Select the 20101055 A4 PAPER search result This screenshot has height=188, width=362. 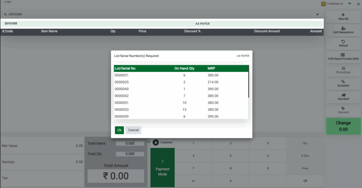[162, 24]
